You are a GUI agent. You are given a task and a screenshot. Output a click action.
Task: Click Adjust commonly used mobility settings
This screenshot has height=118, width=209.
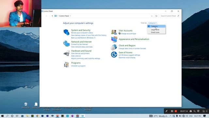coord(86,58)
